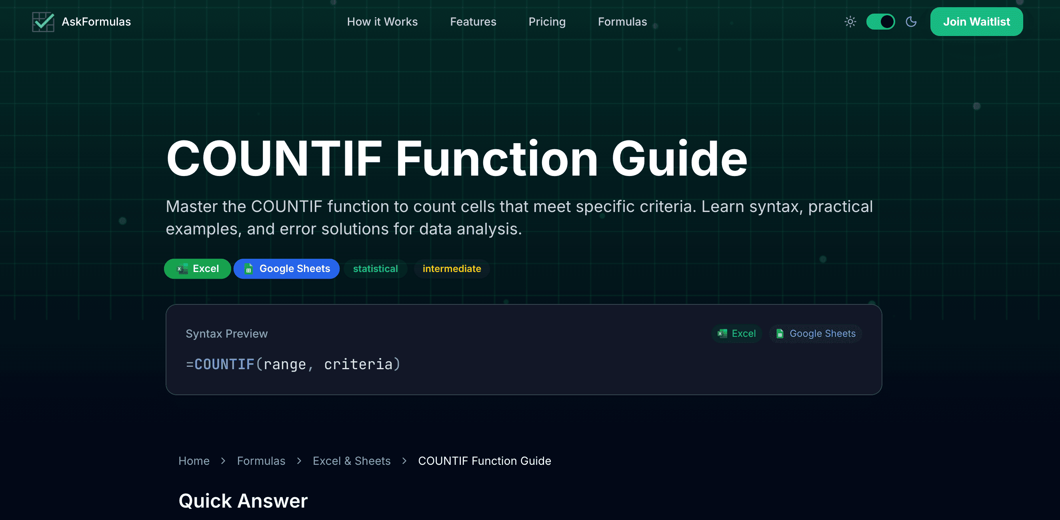The height and width of the screenshot is (520, 1060).
Task: Click the Sheets icon beside Google Sheets in preview
Action: tap(780, 334)
